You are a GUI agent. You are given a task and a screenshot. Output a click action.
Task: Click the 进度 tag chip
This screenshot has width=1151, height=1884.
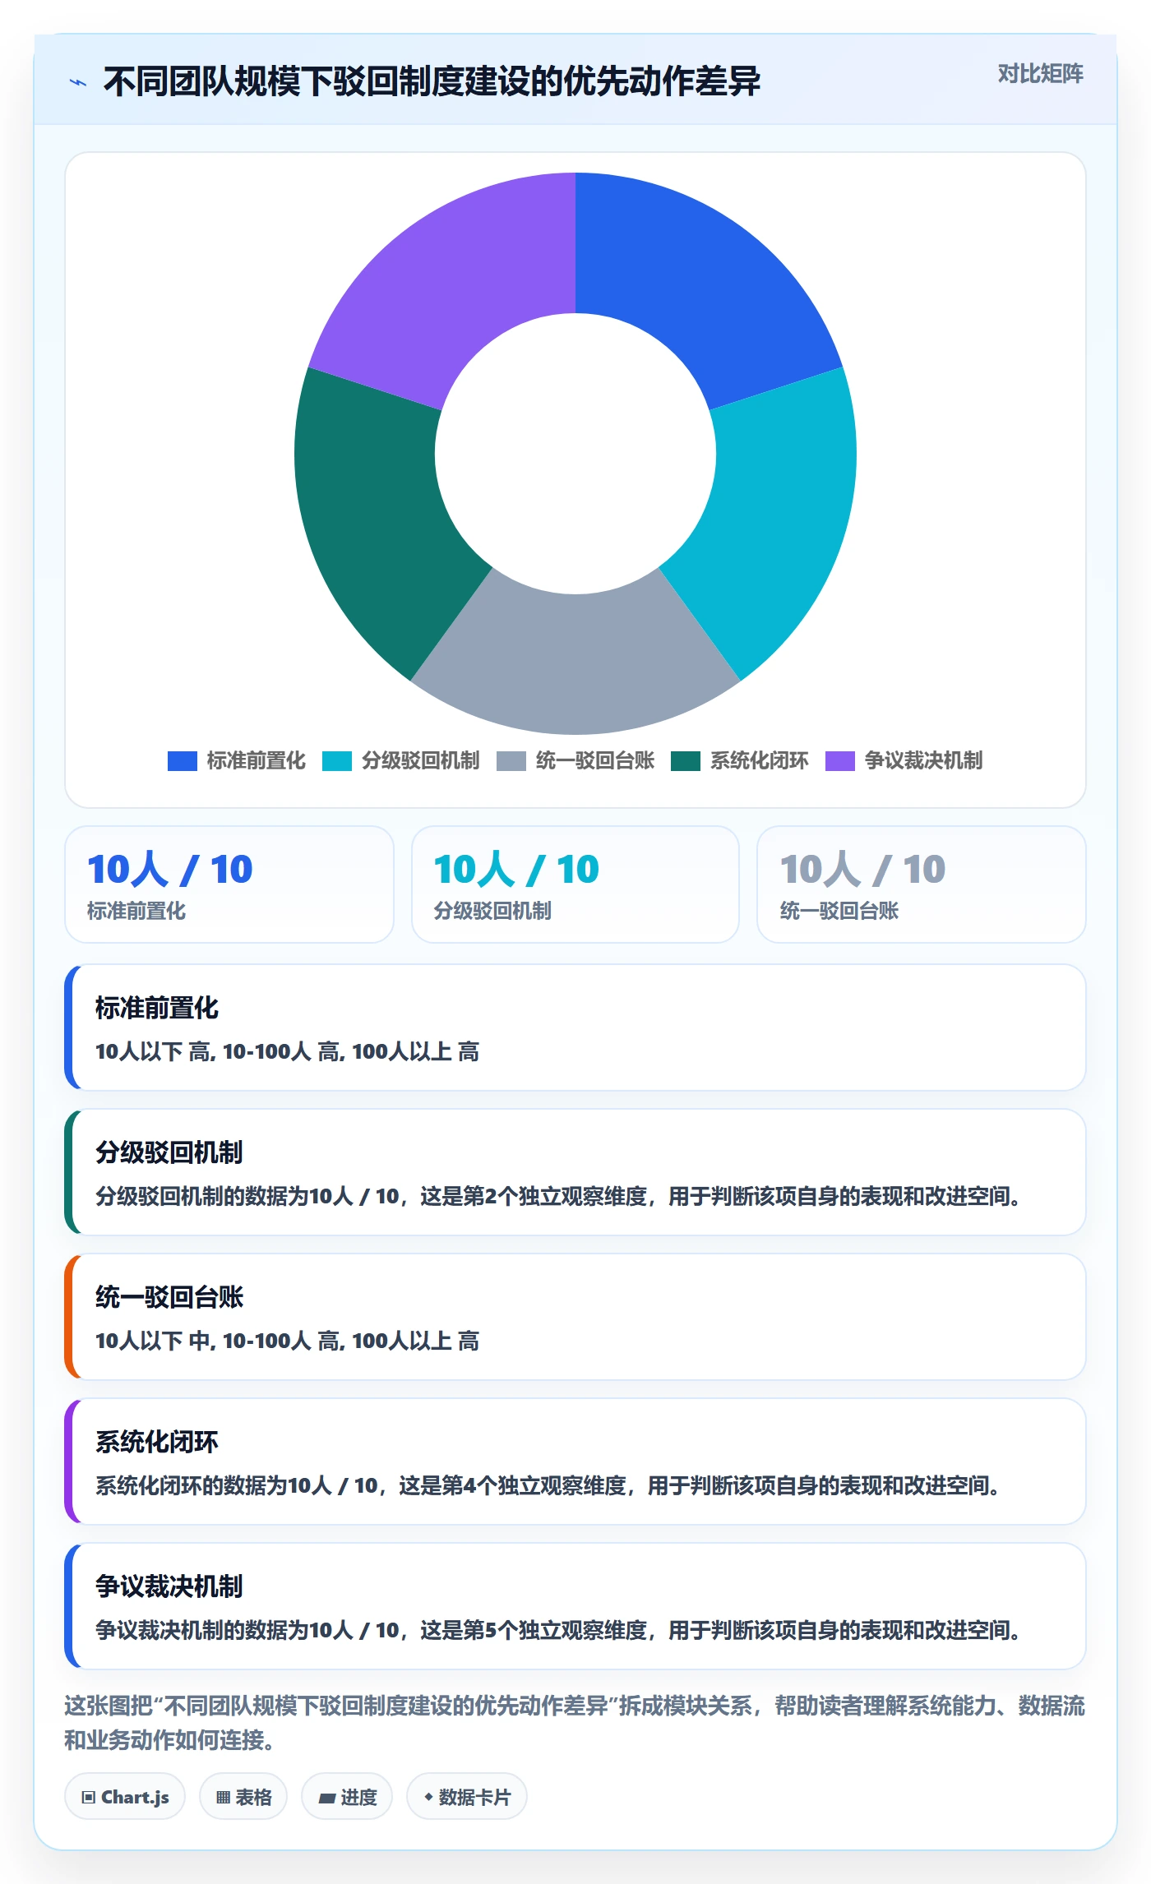click(347, 1797)
